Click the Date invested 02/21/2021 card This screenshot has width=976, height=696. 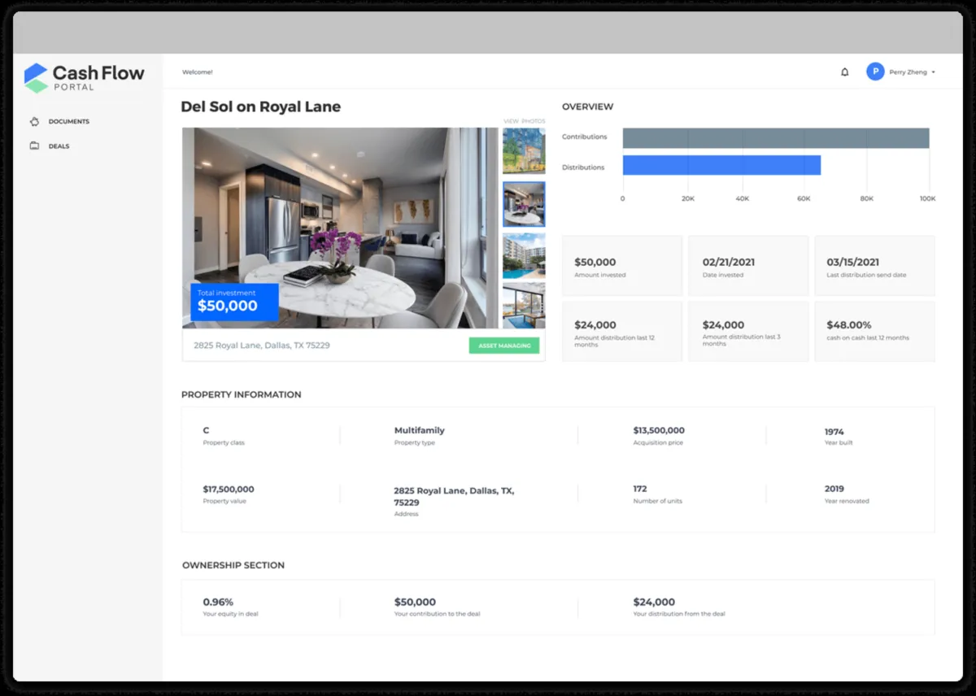[x=748, y=265]
